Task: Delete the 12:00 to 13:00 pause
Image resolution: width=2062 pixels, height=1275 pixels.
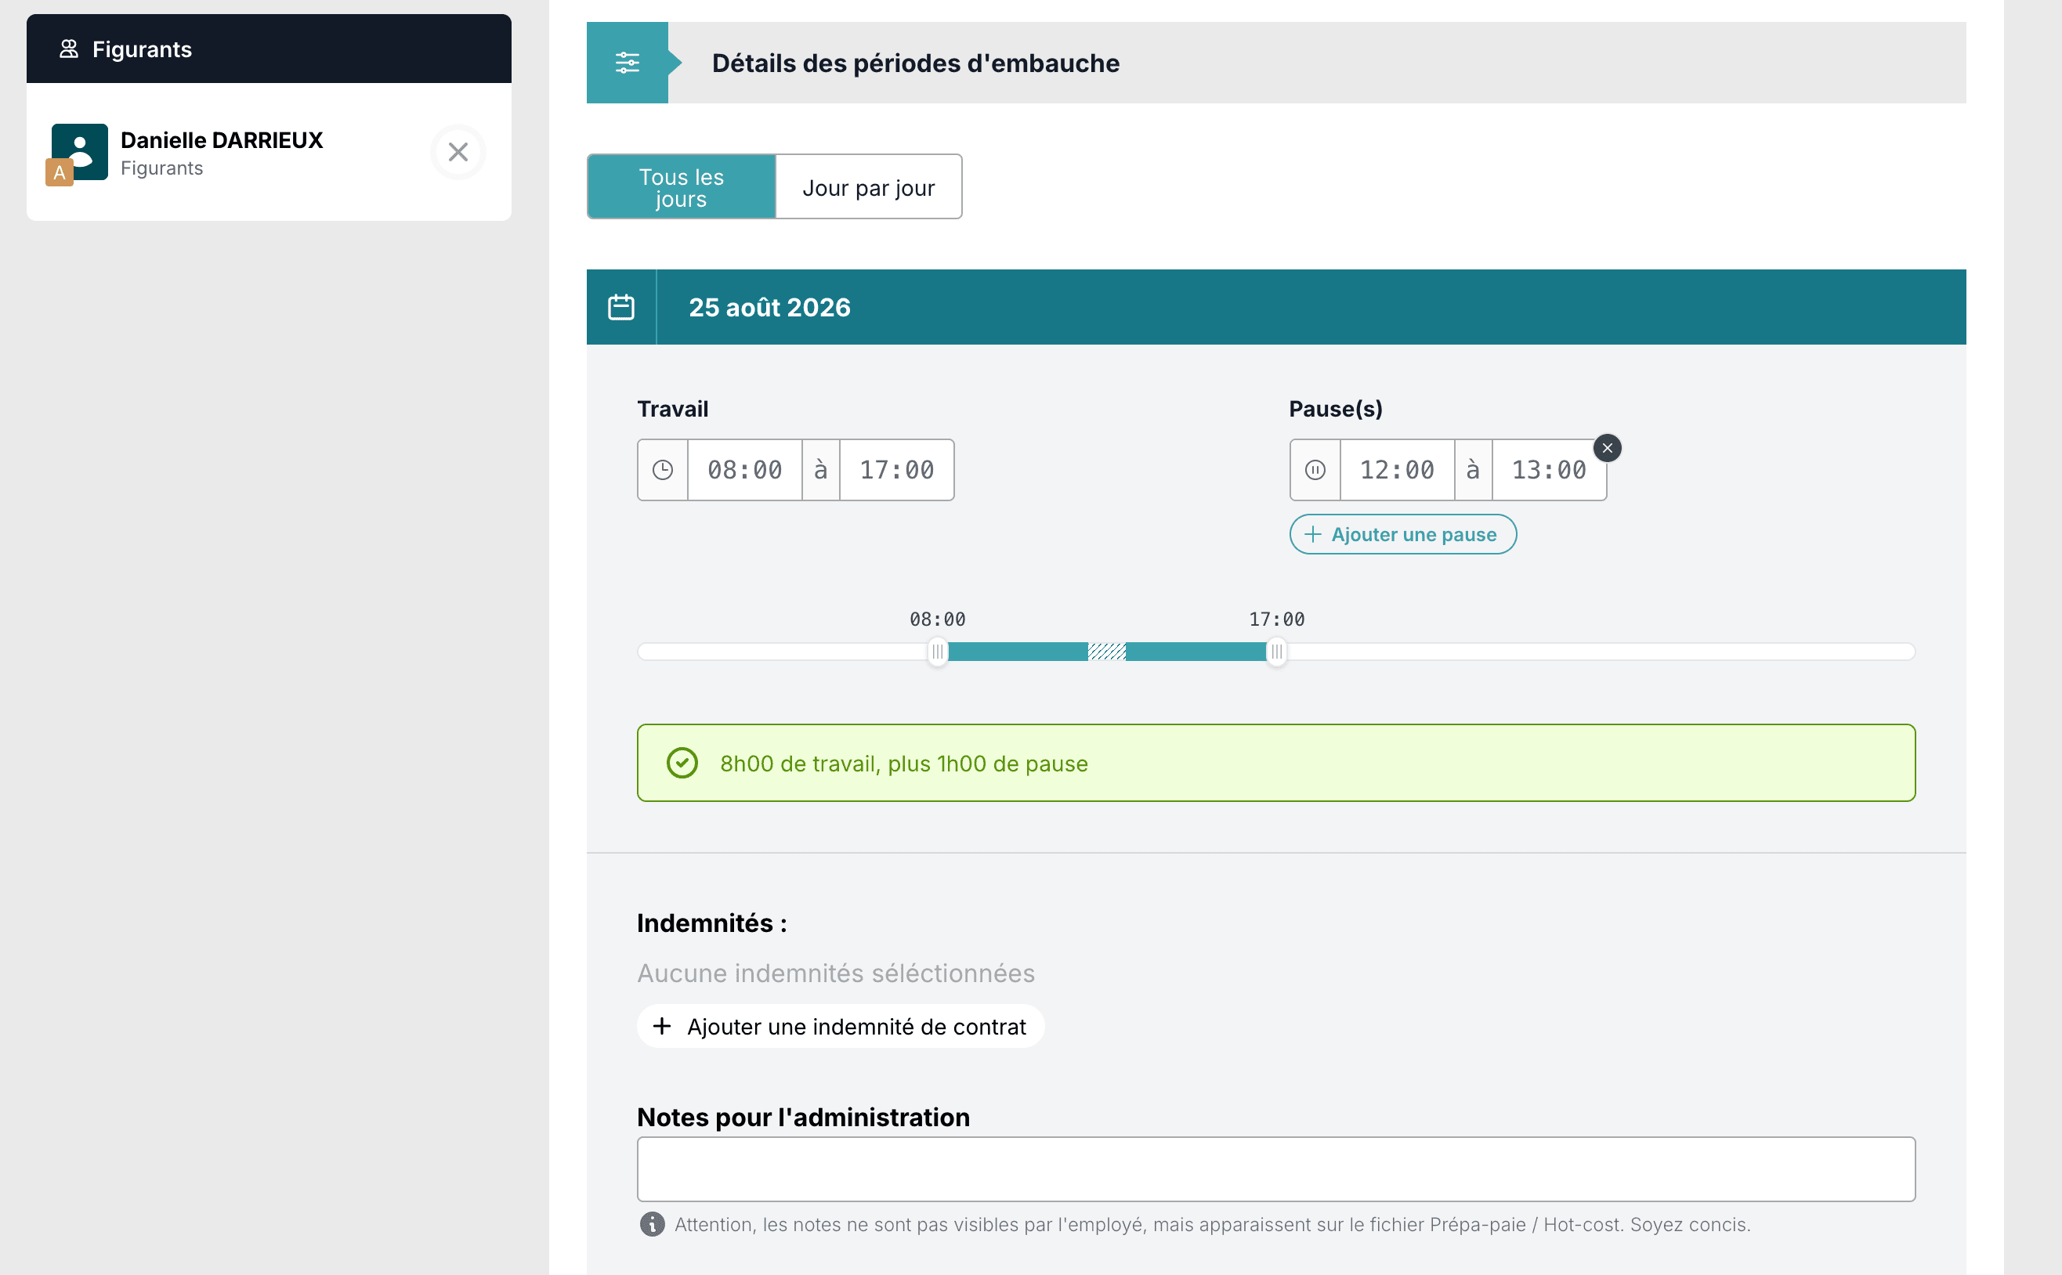Action: [1608, 448]
